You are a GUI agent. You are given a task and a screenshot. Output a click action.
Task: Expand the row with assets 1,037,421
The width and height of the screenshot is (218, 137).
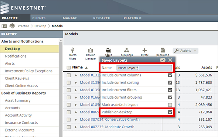76,90
